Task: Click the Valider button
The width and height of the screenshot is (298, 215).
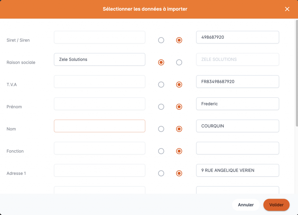Action: click(276, 205)
